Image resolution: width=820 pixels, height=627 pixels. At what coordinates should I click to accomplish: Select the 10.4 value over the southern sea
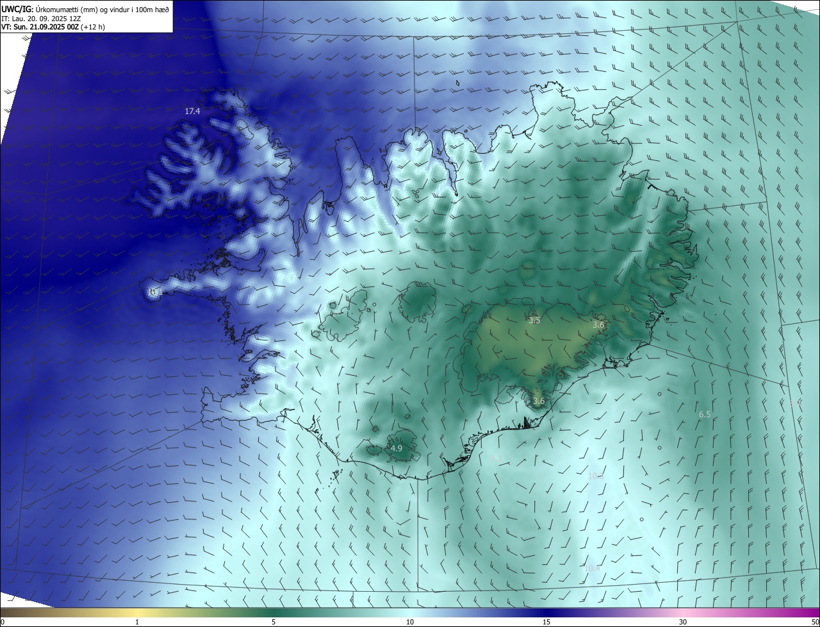tap(593, 569)
